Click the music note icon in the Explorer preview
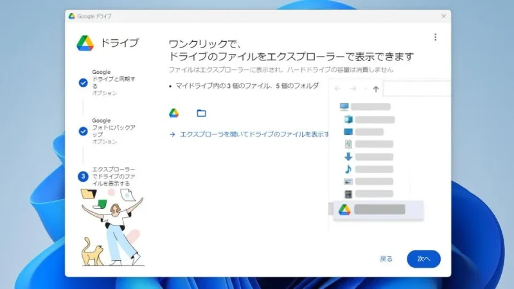 [348, 169]
